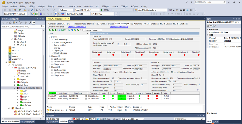This screenshot has height=124, width=242.
Task: Click the green Run mode icon
Action: pyautogui.click(x=36, y=14)
